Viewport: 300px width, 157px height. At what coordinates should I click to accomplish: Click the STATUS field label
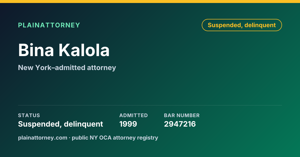(29, 115)
